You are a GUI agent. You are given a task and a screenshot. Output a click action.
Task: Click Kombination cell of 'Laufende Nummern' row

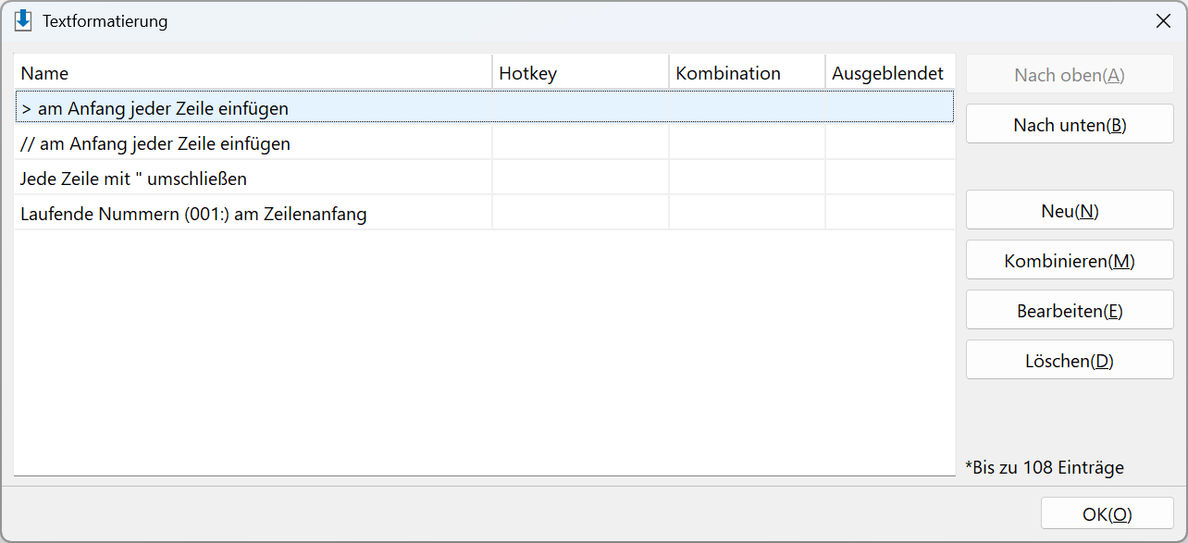747,214
